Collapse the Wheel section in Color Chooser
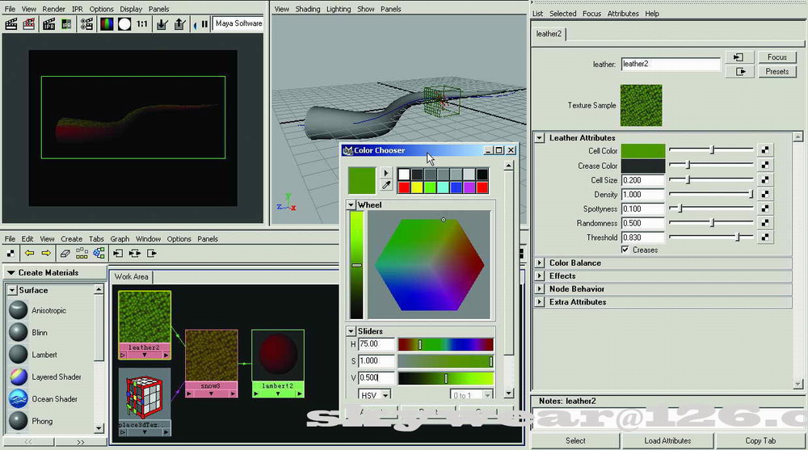This screenshot has width=808, height=450. 351,204
